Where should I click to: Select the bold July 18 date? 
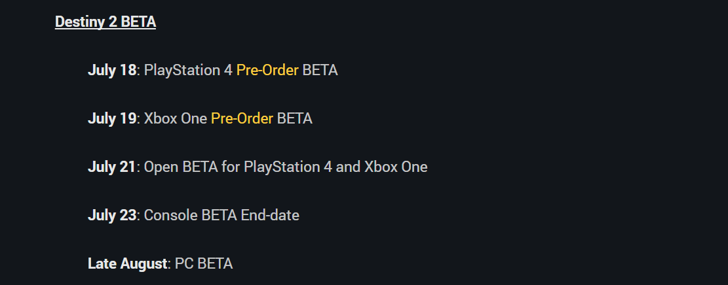tap(111, 70)
